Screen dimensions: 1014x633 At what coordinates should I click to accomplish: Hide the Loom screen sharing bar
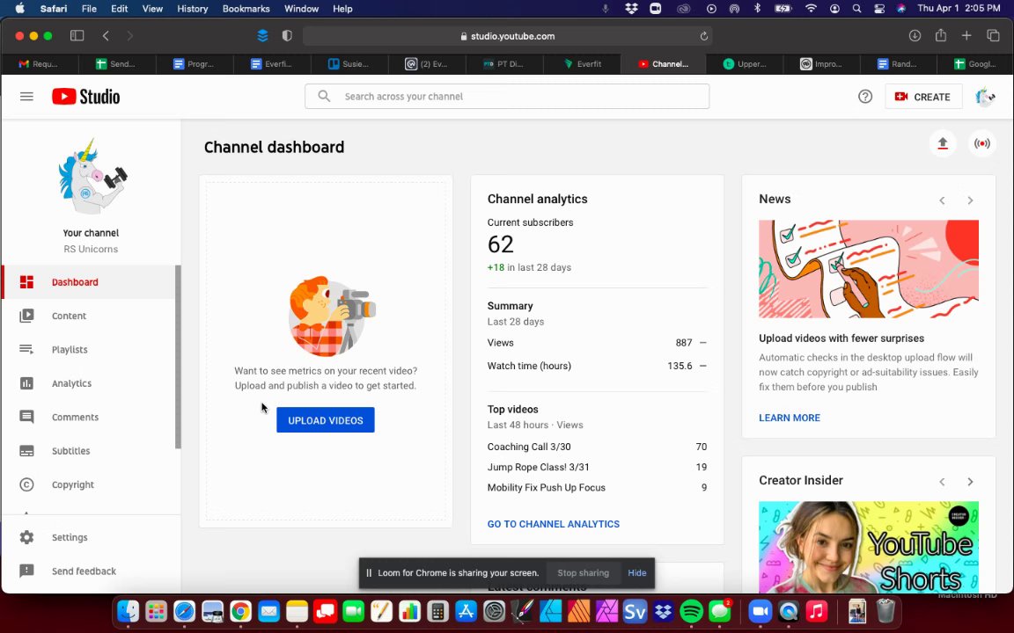pos(637,573)
